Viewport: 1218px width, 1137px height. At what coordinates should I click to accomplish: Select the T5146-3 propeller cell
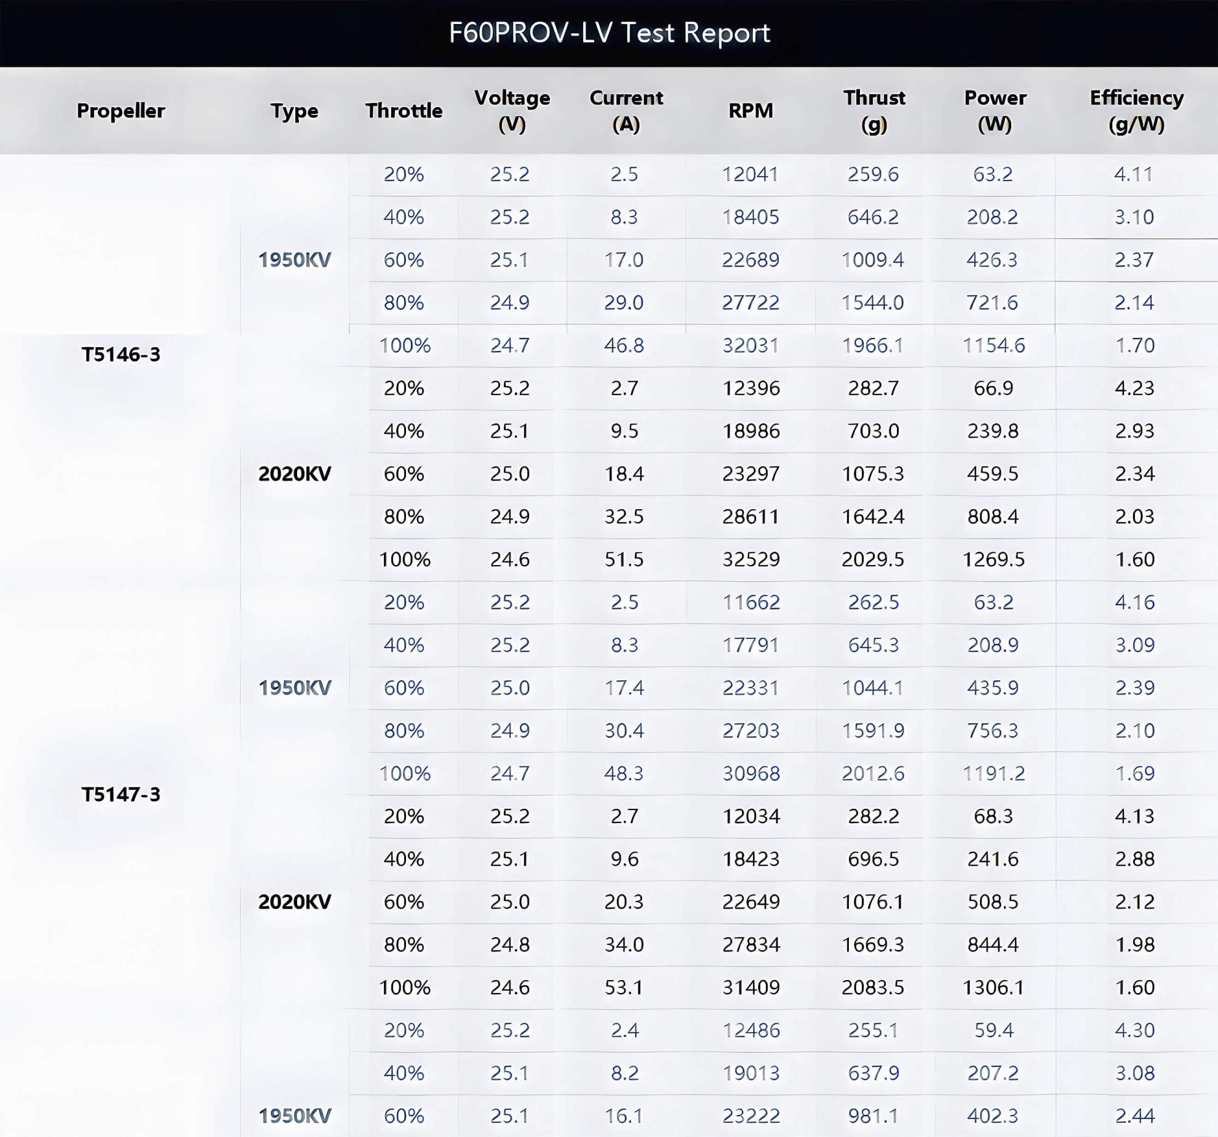pyautogui.click(x=121, y=355)
